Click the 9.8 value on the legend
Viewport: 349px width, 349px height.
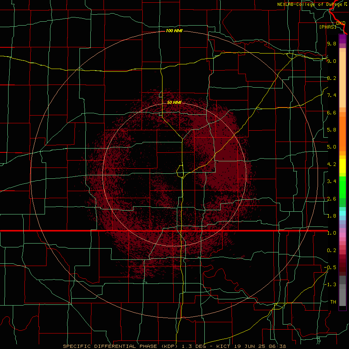click(x=332, y=44)
